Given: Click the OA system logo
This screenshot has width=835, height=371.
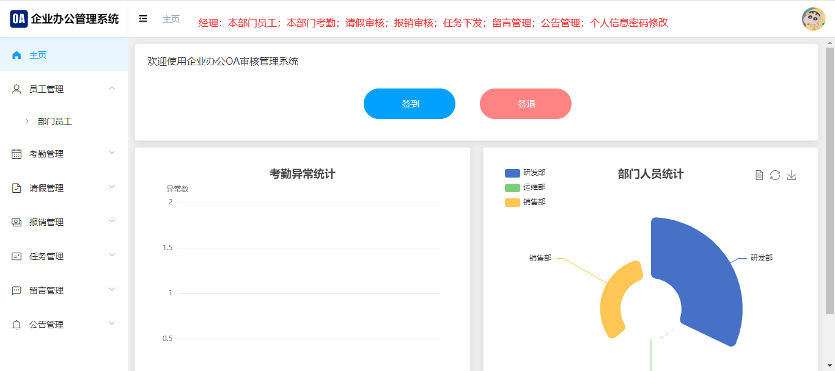Looking at the screenshot, I should (x=19, y=19).
